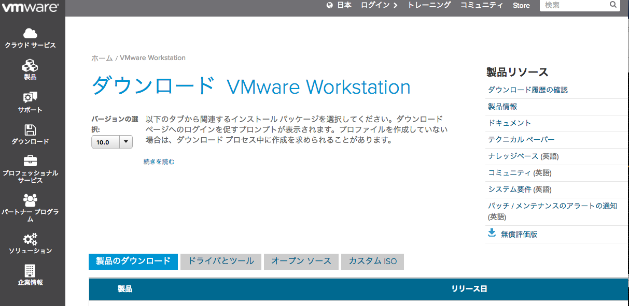Viewport: 629px width, 306px height.
Task: Click the VMware Workstation breadcrumb text
Action: tap(152, 58)
